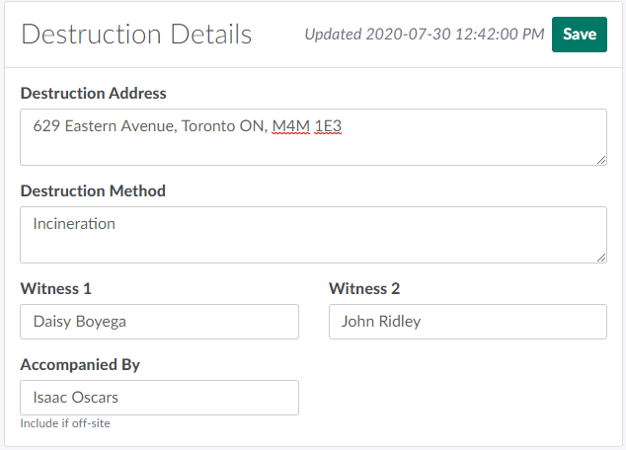This screenshot has height=450, width=626.
Task: Place cursor on the word Incineration
Action: click(x=74, y=224)
